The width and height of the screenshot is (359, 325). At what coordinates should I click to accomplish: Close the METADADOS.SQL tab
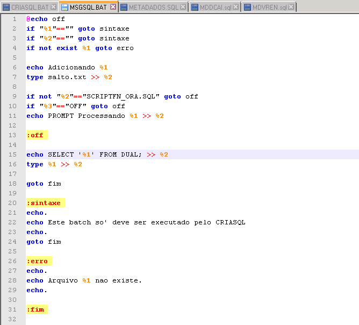[183, 7]
